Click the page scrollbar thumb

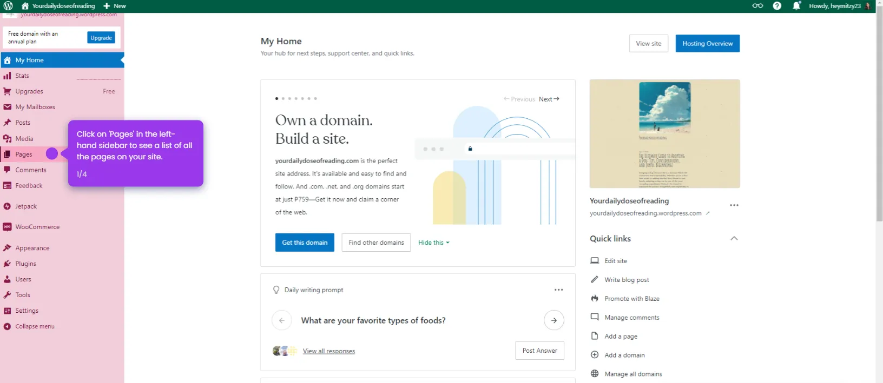[879, 113]
